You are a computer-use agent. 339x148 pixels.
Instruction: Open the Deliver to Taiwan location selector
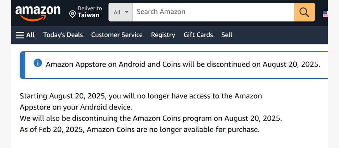coord(85,12)
